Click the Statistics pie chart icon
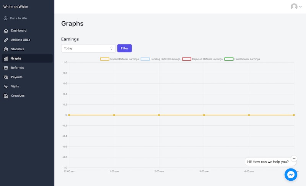Viewport: 306px width, 186px height. point(6,49)
